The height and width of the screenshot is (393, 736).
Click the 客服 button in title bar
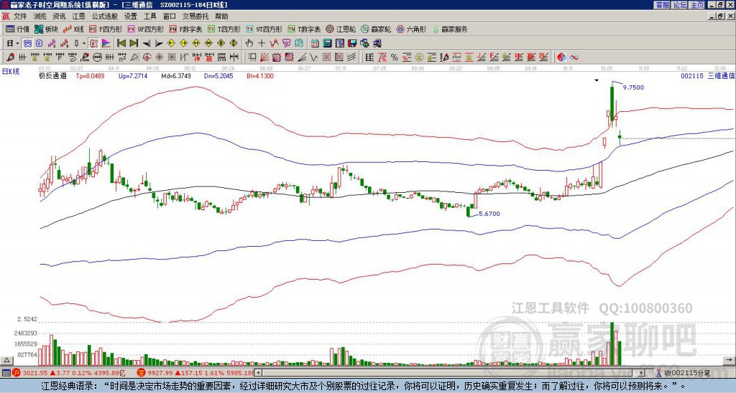tap(662, 5)
